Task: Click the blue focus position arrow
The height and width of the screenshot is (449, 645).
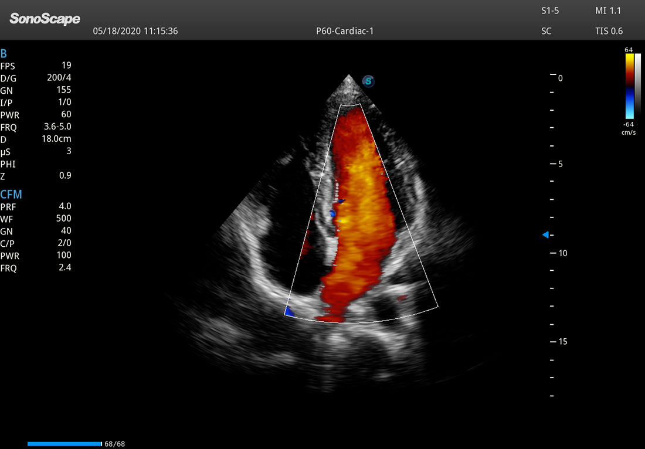Action: [545, 235]
